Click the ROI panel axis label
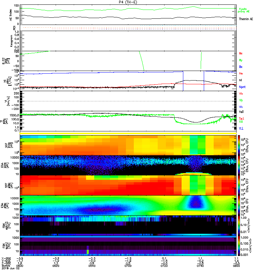Image resolution: width=256 pixels, height=273 pixels. [x=14, y=28]
